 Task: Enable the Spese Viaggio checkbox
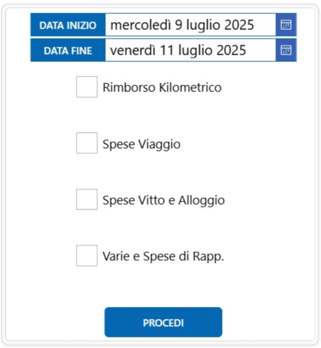87,143
